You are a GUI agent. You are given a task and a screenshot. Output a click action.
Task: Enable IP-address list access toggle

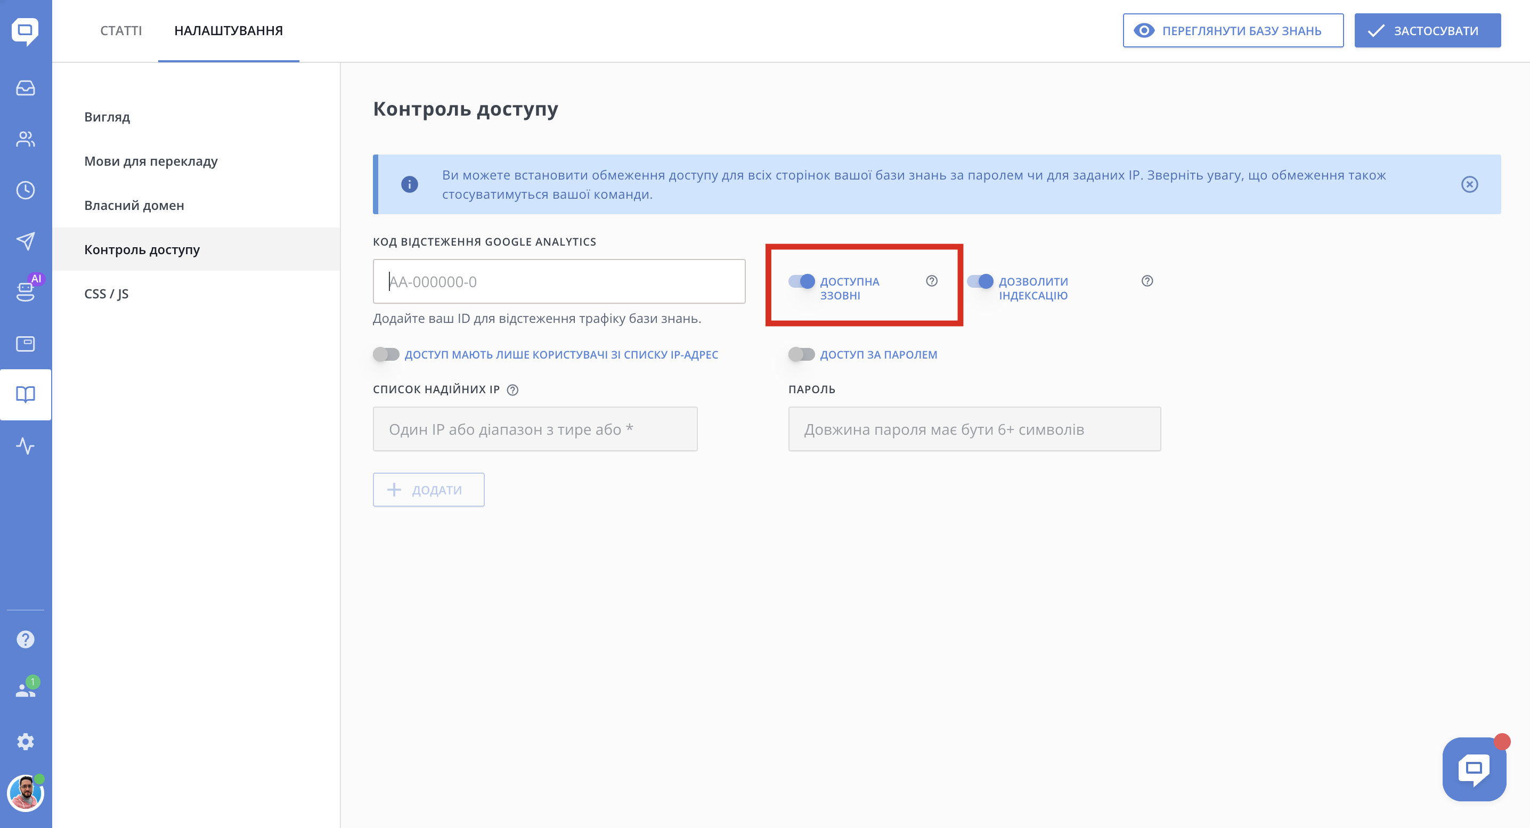click(x=386, y=355)
